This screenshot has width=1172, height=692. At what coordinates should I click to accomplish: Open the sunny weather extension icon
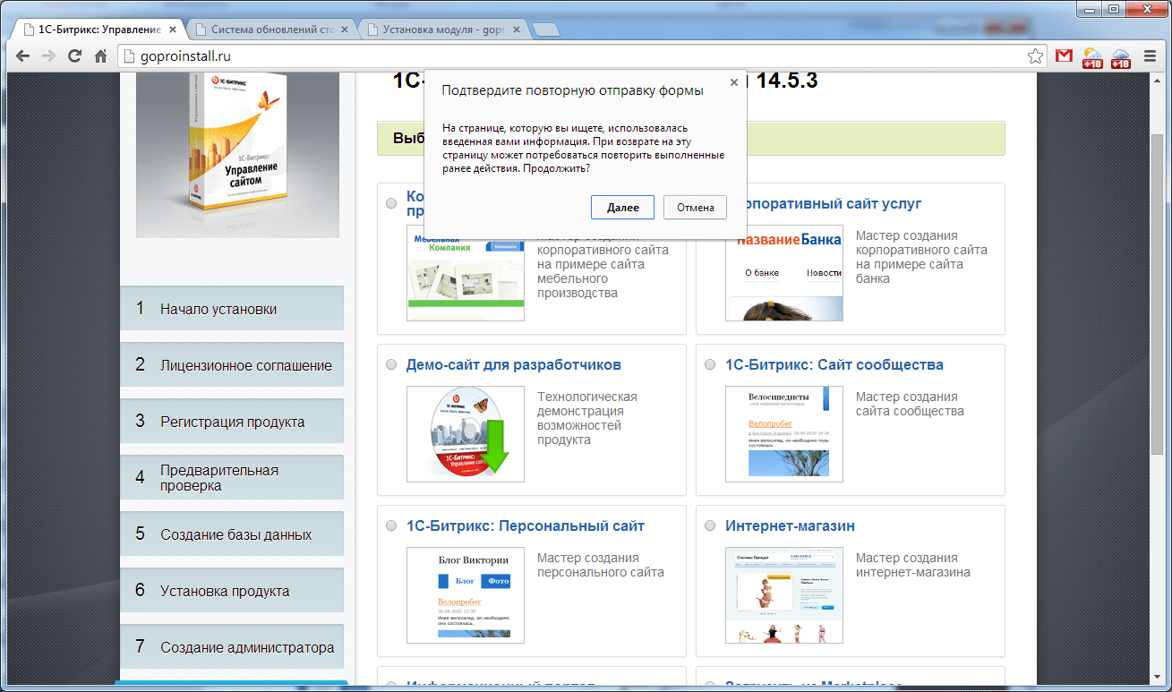tap(1092, 58)
